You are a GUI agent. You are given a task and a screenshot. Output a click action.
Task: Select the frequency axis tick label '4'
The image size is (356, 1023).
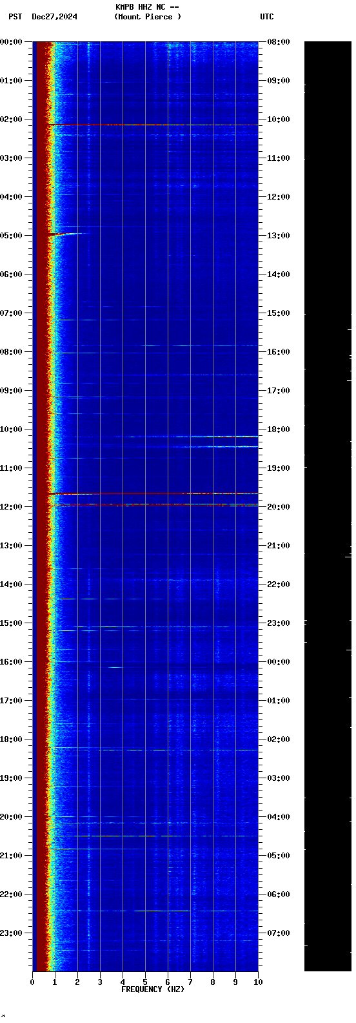click(x=123, y=982)
